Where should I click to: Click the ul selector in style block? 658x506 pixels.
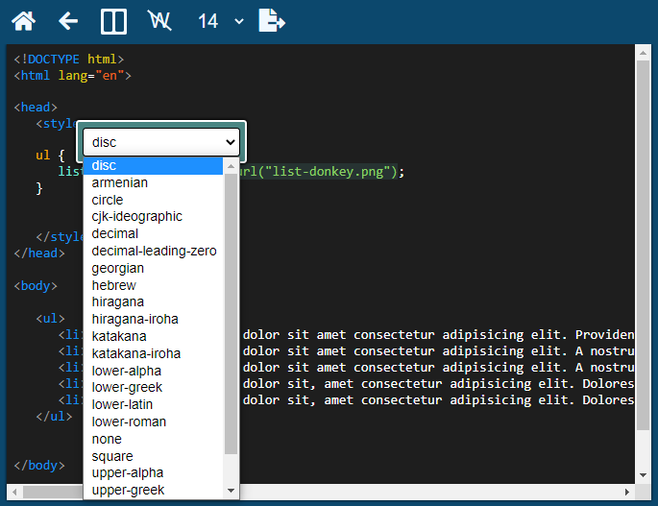click(x=43, y=156)
